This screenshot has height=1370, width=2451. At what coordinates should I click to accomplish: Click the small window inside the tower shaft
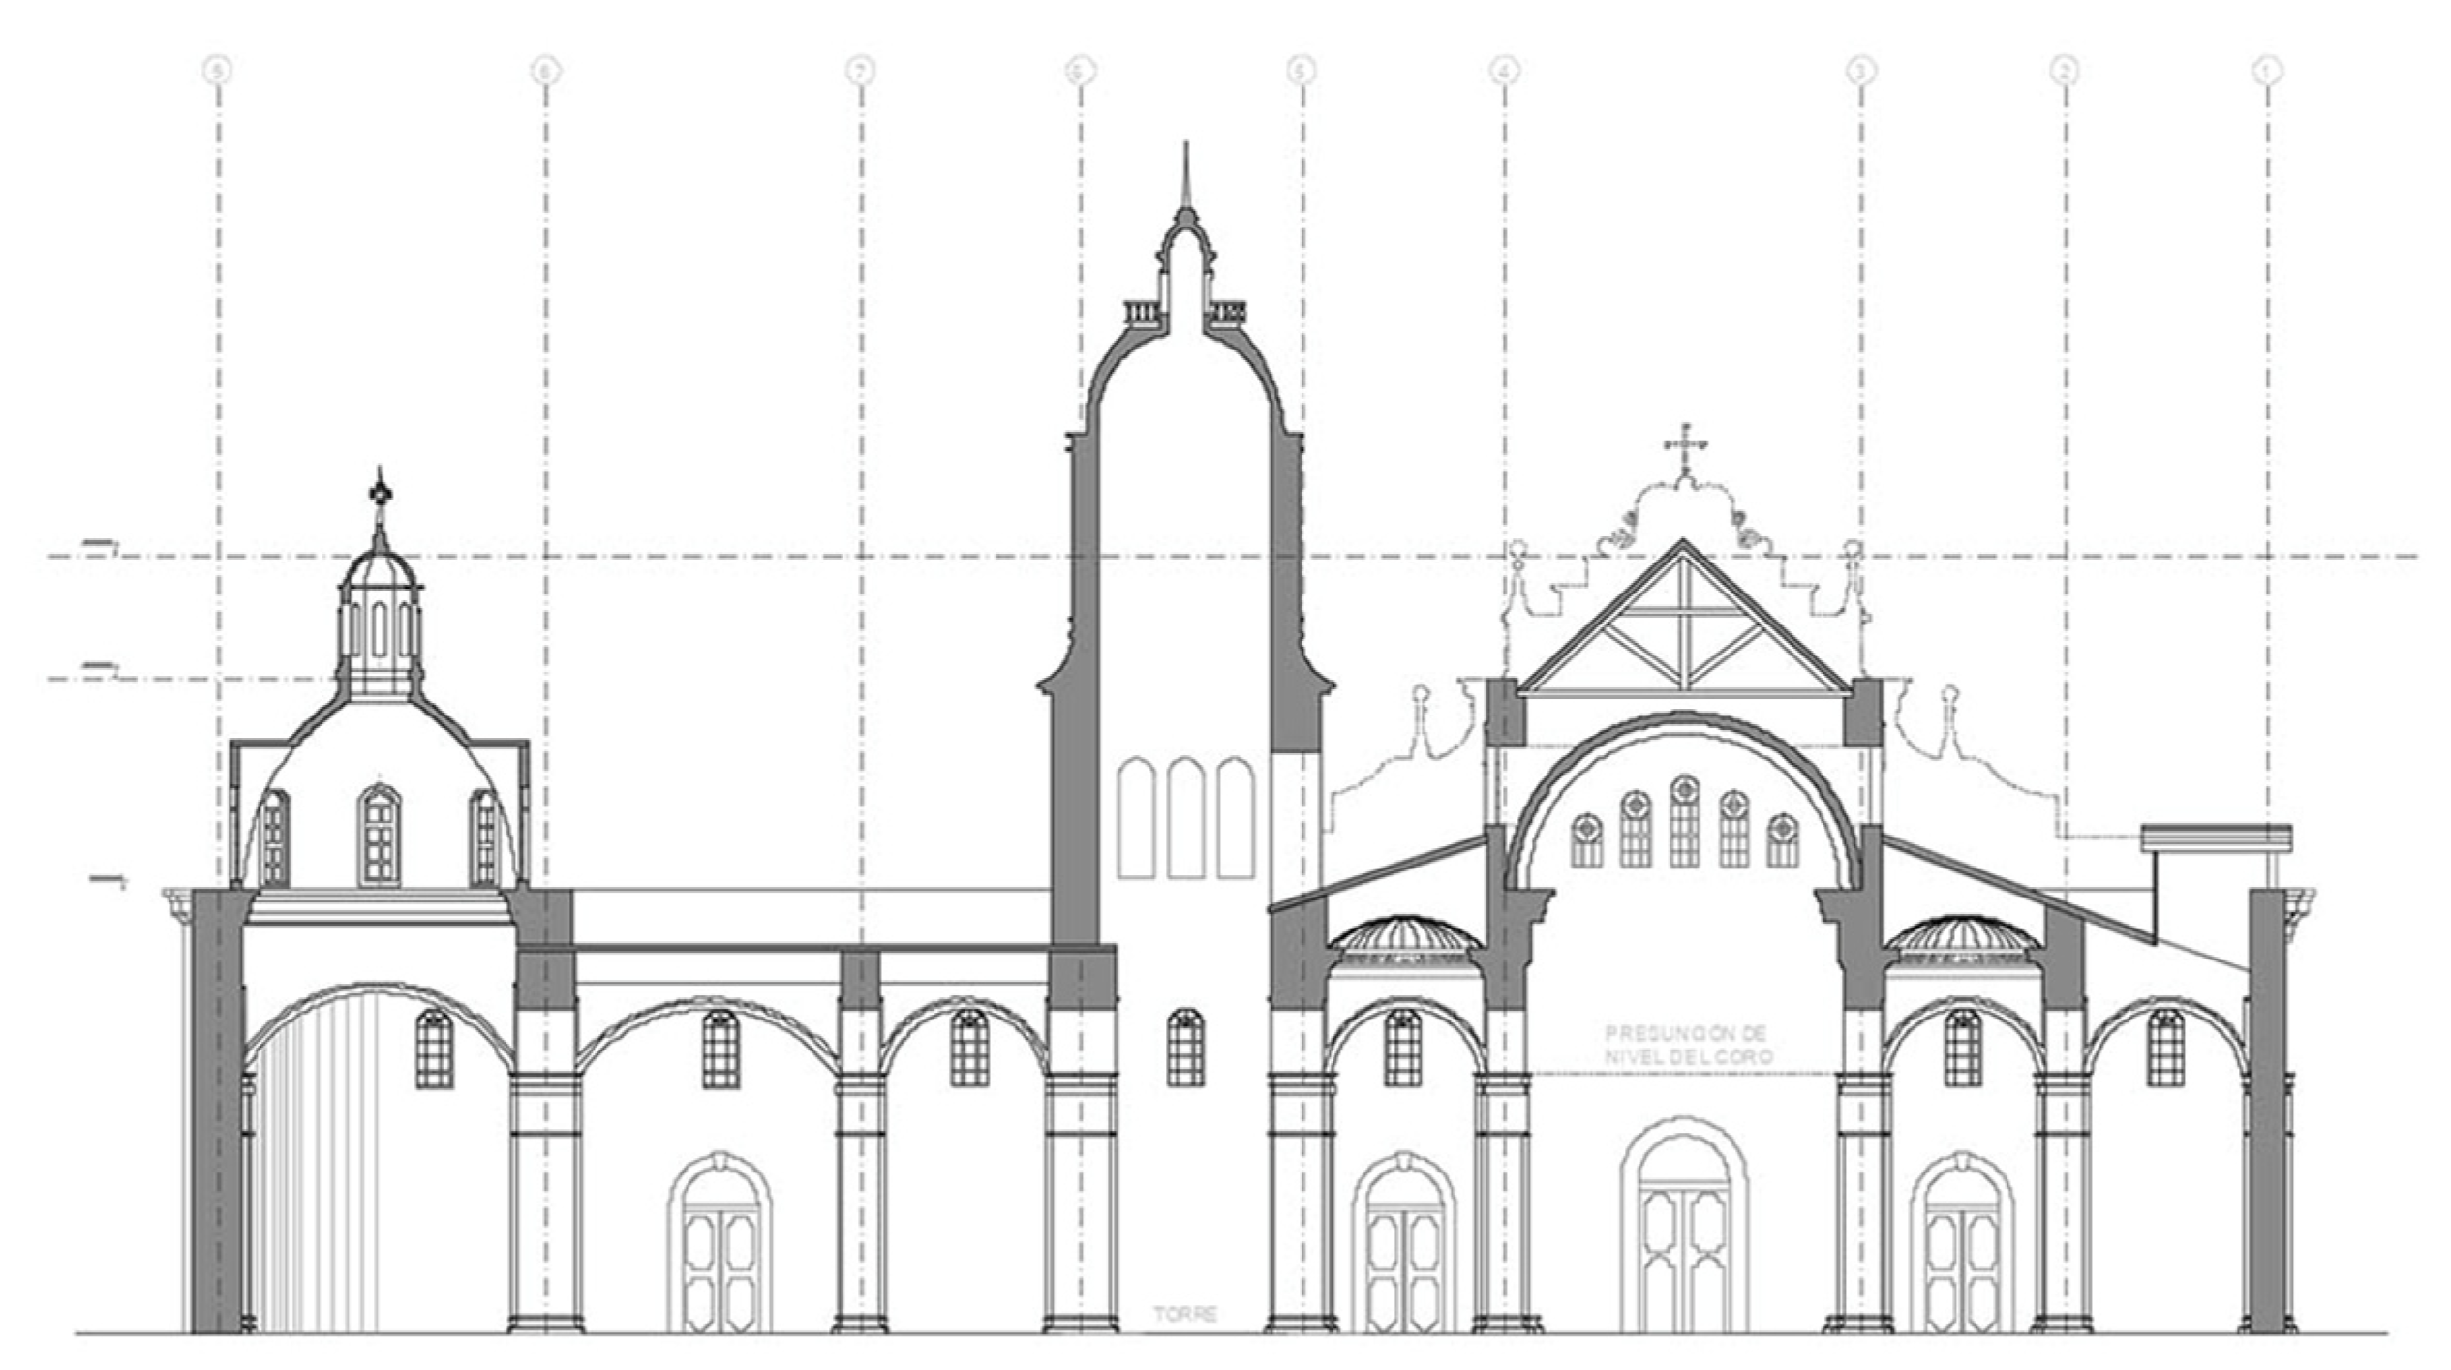click(x=1185, y=1048)
